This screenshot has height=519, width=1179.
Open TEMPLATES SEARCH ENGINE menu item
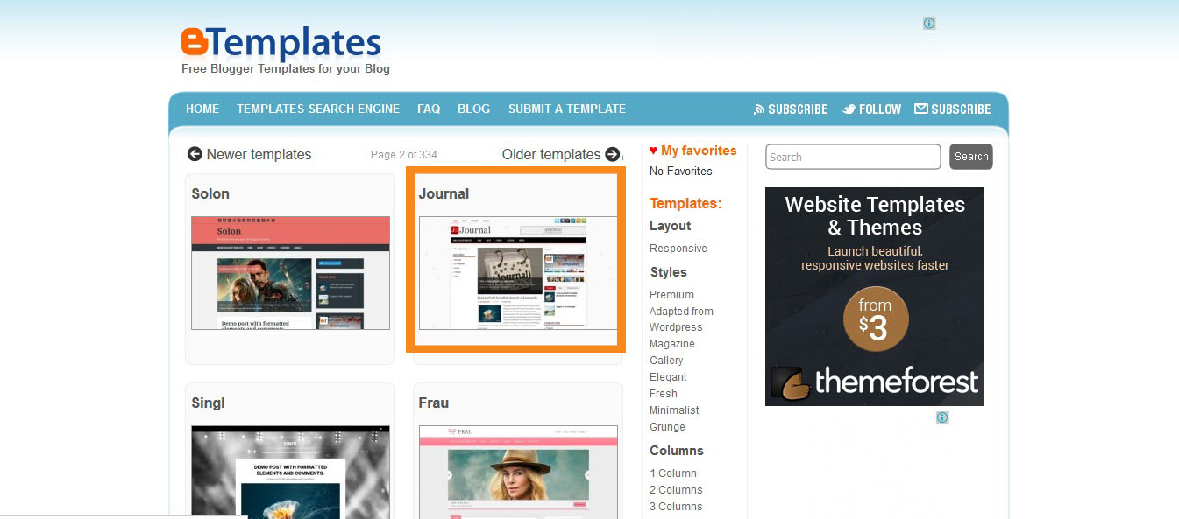318,109
